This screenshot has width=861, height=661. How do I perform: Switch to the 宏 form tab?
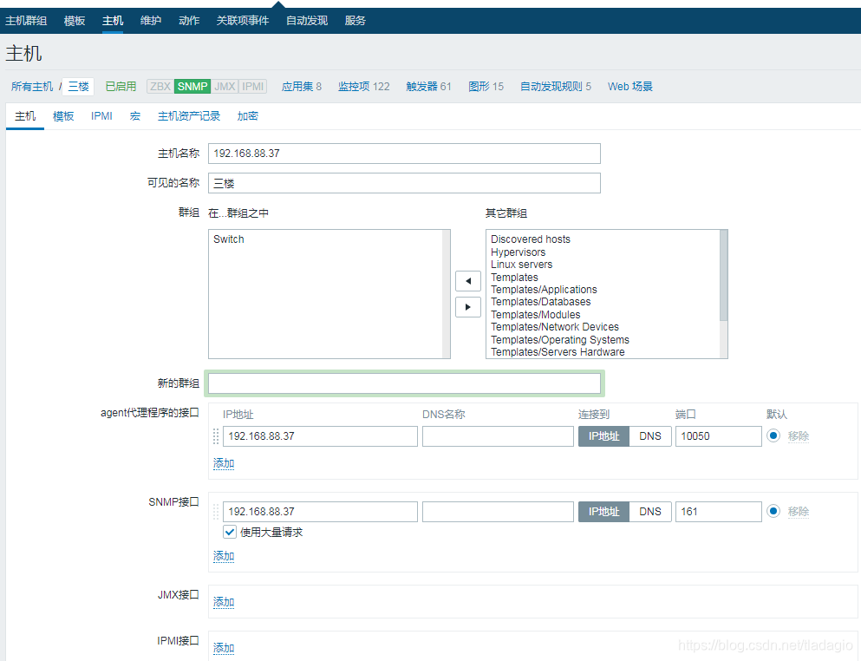coord(135,116)
